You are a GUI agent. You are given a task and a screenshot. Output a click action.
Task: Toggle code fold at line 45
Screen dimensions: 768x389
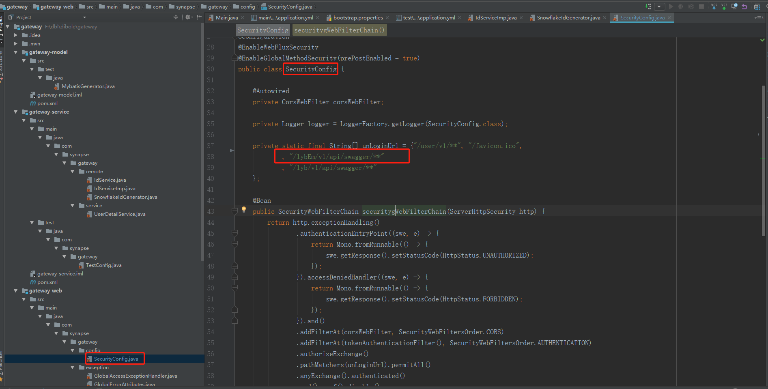pos(234,233)
